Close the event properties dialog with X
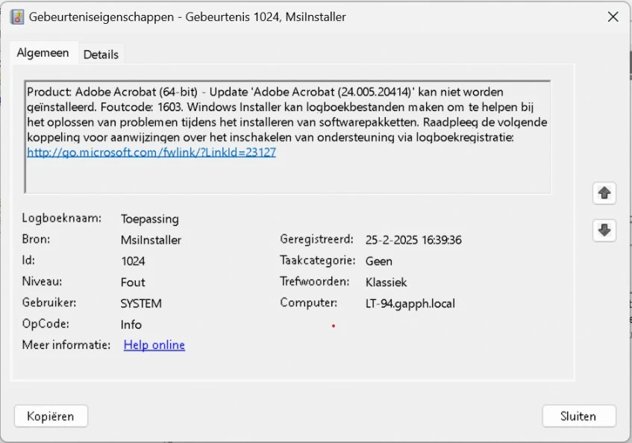 click(x=613, y=17)
